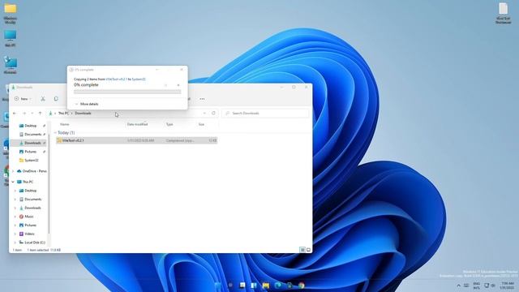The height and width of the screenshot is (292, 519).
Task: Sort by Date modified column header
Action: pos(137,124)
